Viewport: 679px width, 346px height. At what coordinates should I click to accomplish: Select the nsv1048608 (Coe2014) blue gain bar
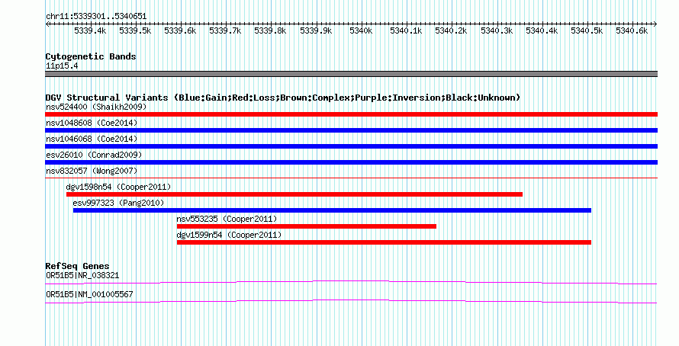351,130
